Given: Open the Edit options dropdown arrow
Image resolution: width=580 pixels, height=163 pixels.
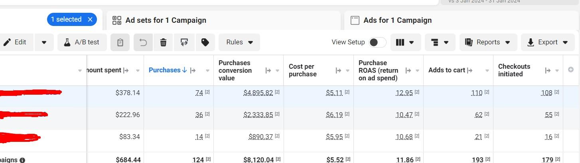Looking at the screenshot, I should pyautogui.click(x=44, y=42).
